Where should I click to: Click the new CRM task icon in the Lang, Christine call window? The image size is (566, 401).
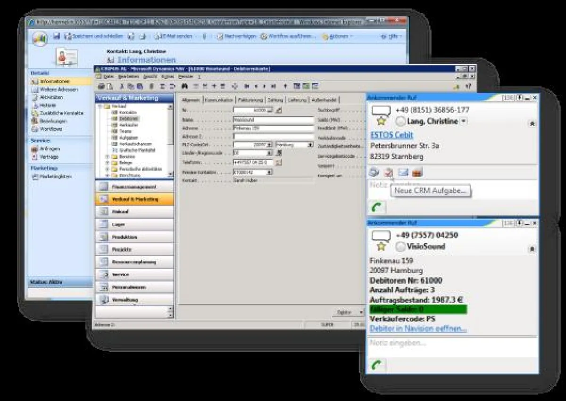(x=388, y=173)
